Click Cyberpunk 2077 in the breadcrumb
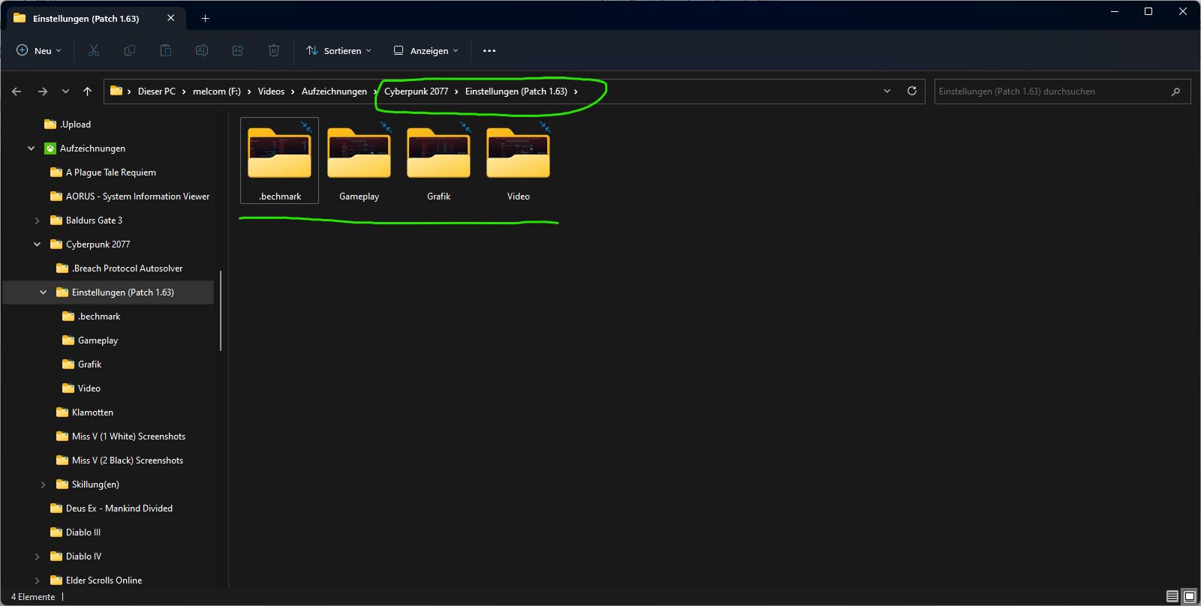 coord(416,91)
